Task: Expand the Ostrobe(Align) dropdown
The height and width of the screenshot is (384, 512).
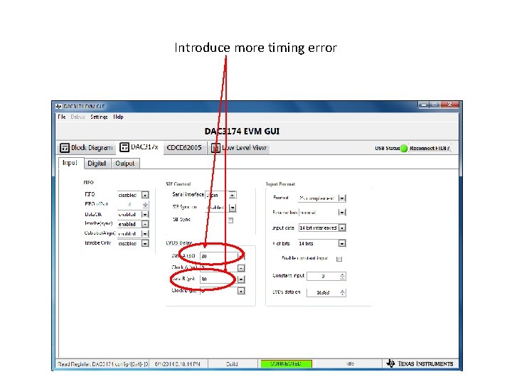Action: tap(145, 233)
